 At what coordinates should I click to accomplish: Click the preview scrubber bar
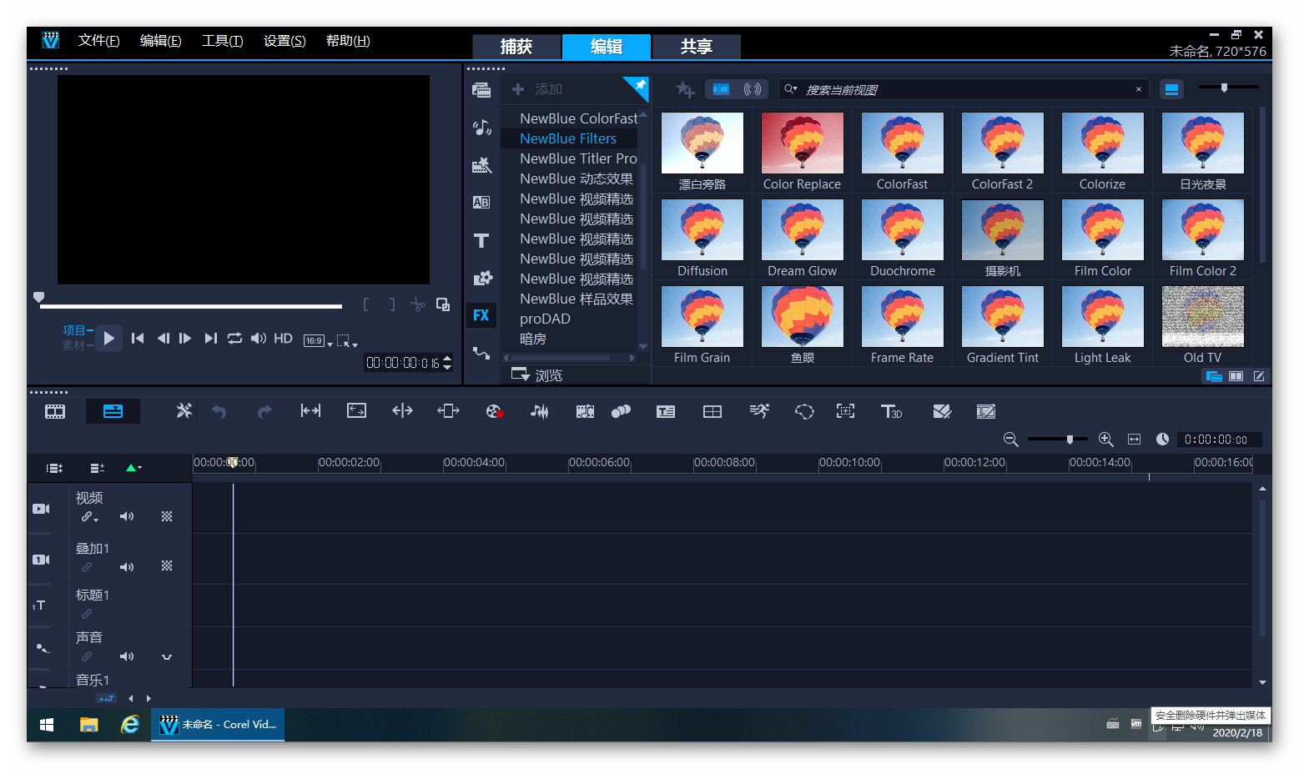point(190,307)
